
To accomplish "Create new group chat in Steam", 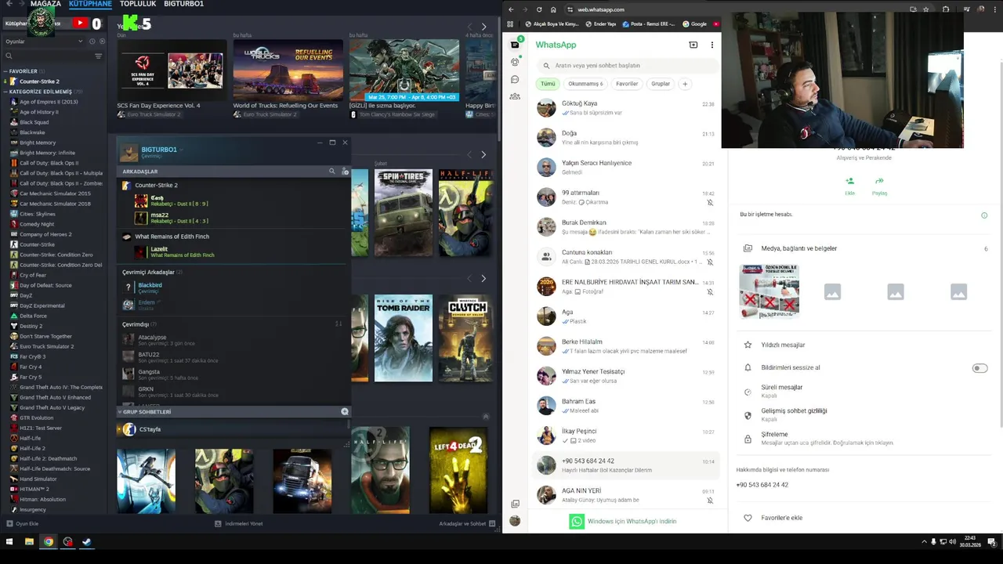I will (345, 411).
